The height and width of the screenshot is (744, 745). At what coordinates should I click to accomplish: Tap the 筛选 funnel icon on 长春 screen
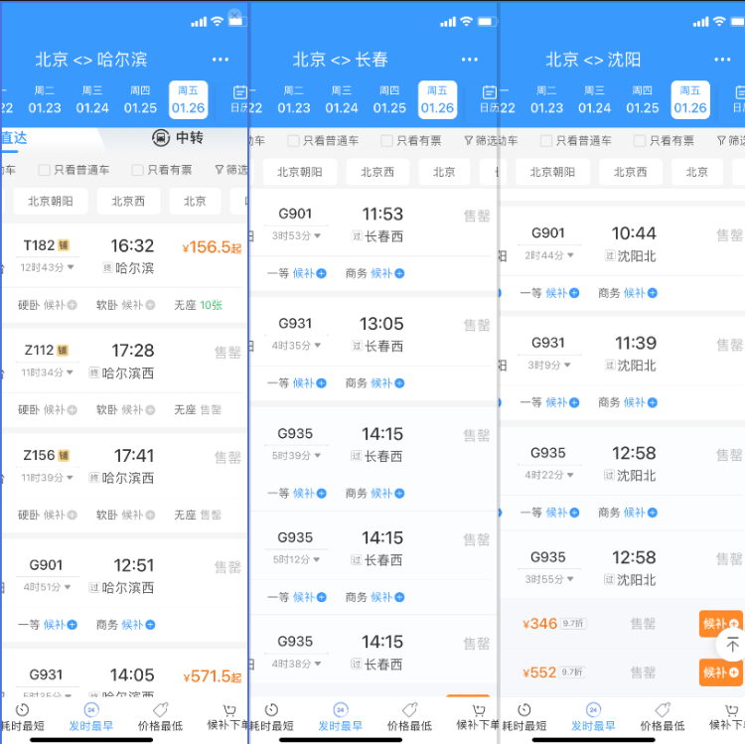pyautogui.click(x=469, y=141)
